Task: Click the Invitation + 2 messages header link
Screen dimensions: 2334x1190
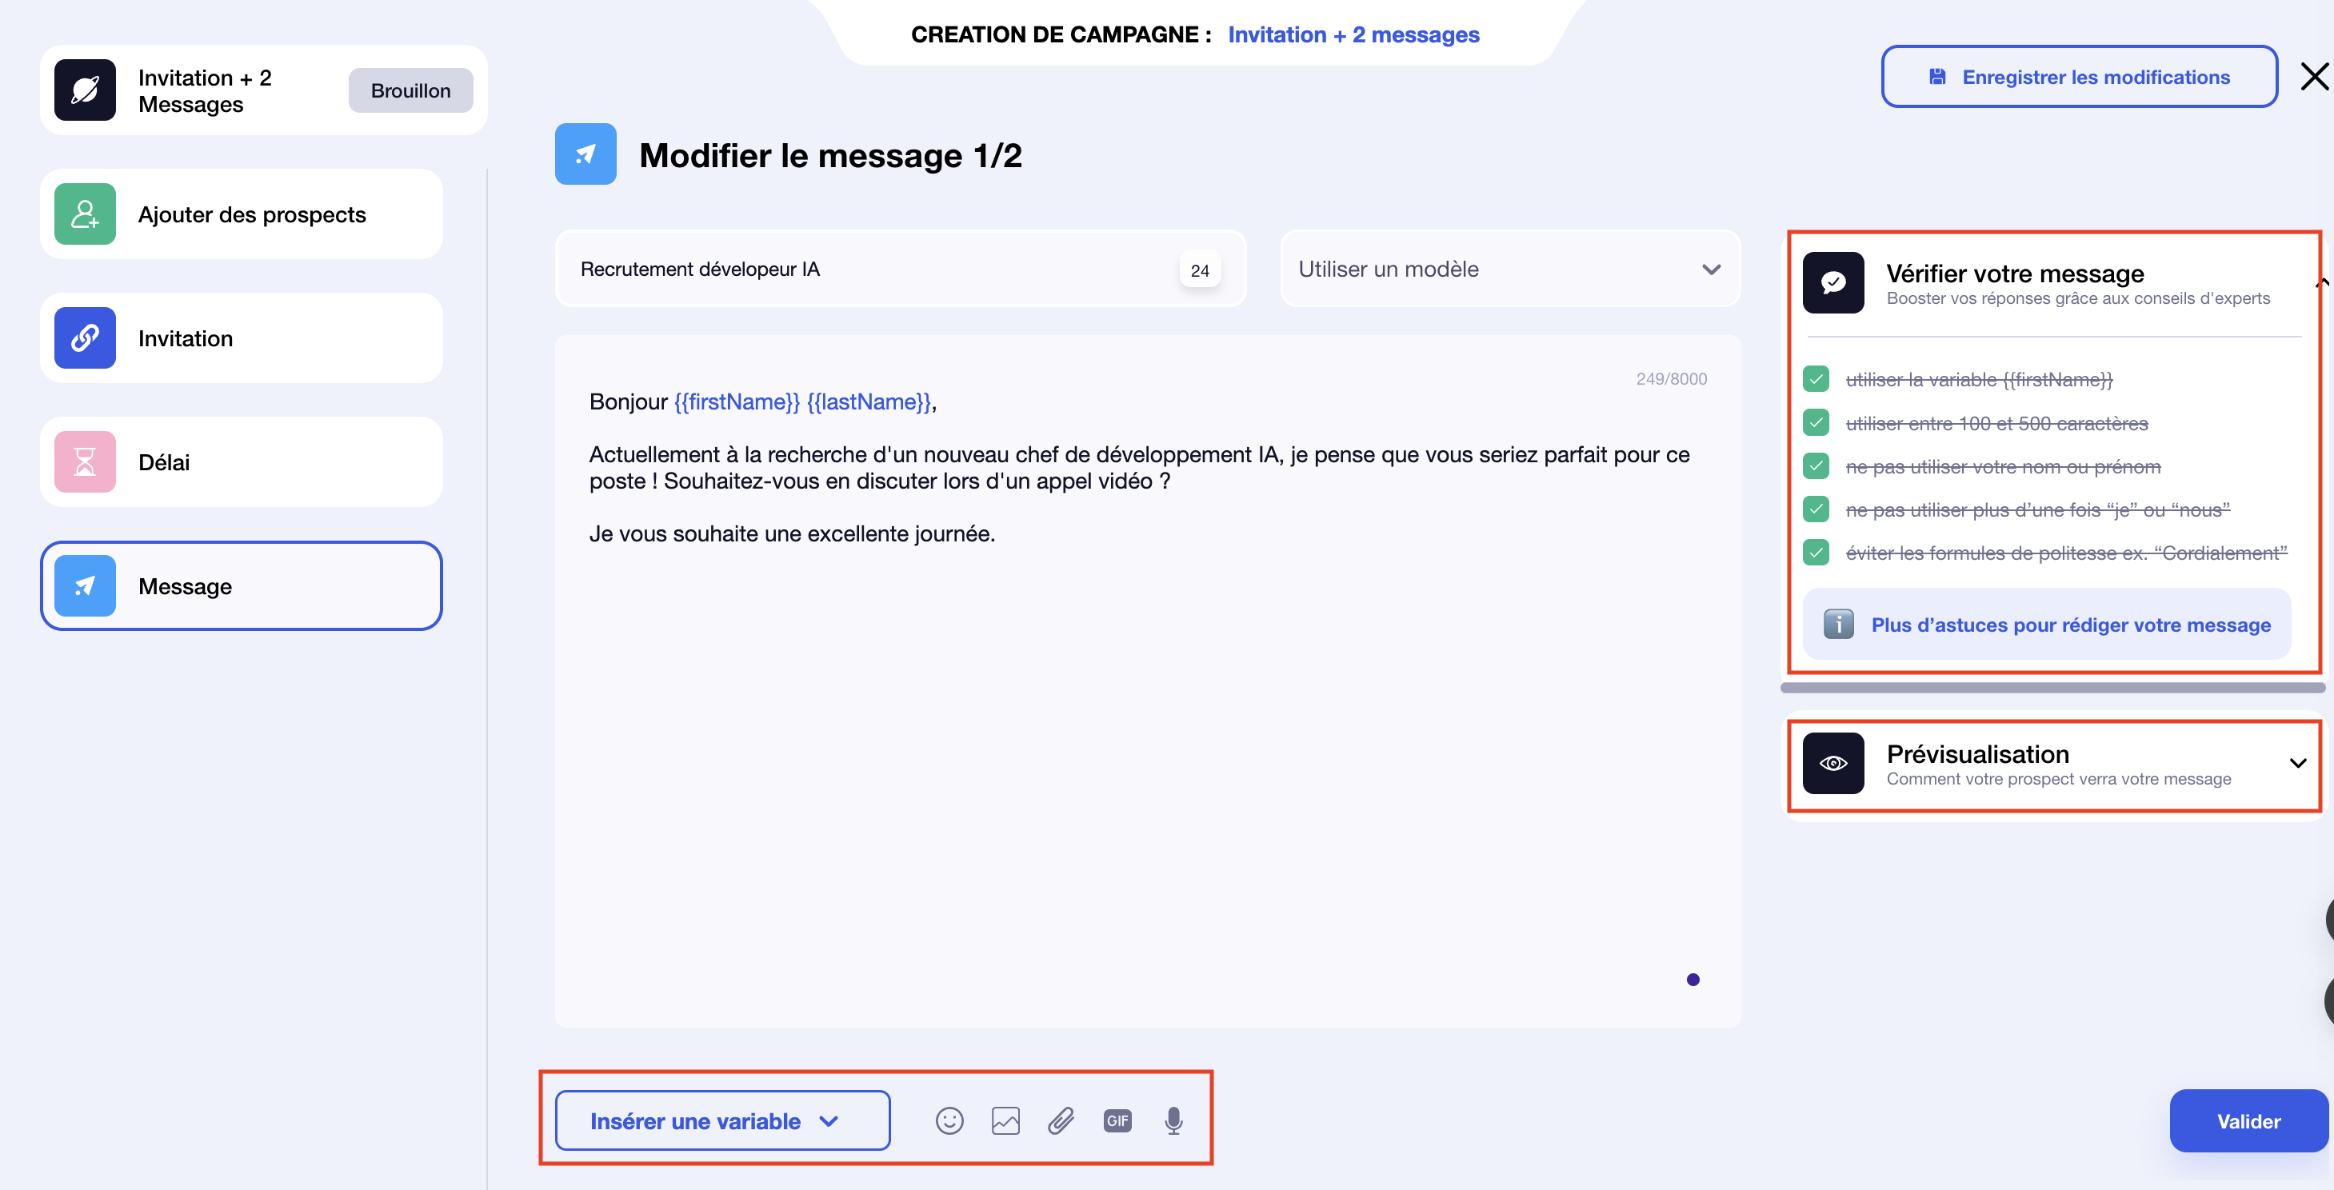Action: [x=1353, y=34]
